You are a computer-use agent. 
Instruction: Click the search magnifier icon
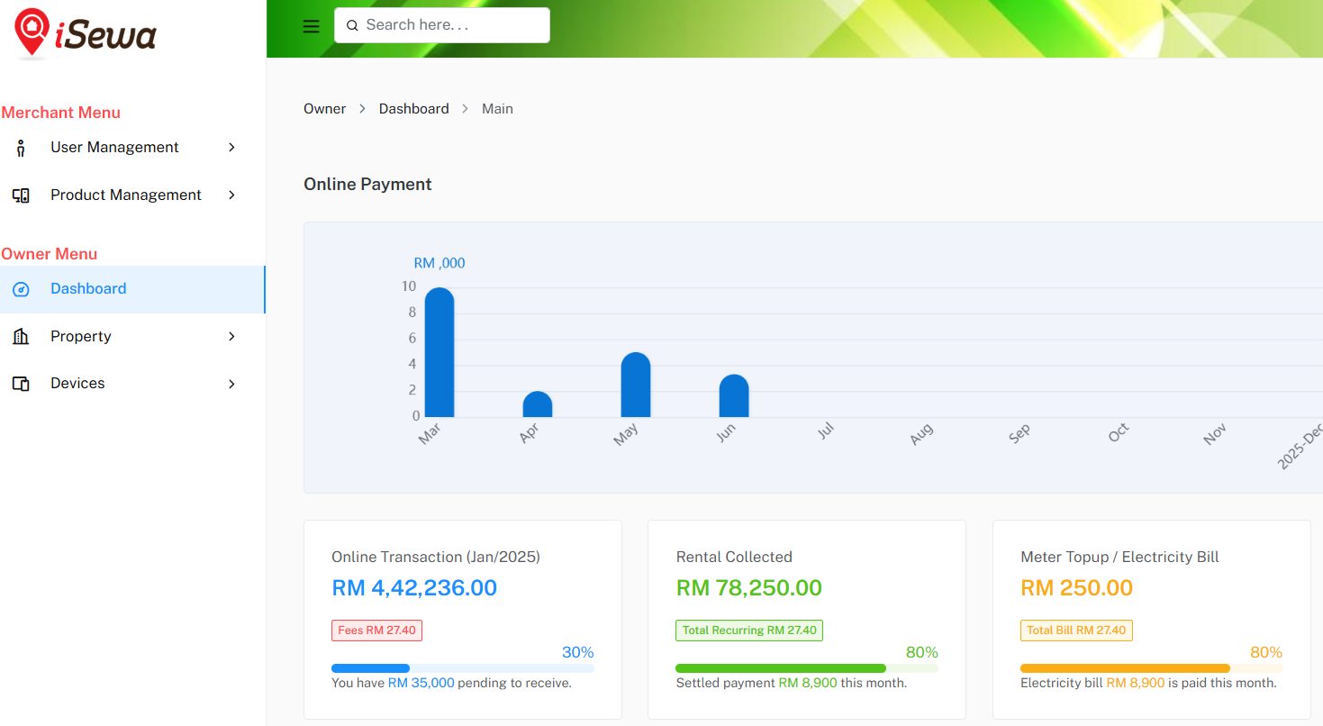tap(352, 26)
